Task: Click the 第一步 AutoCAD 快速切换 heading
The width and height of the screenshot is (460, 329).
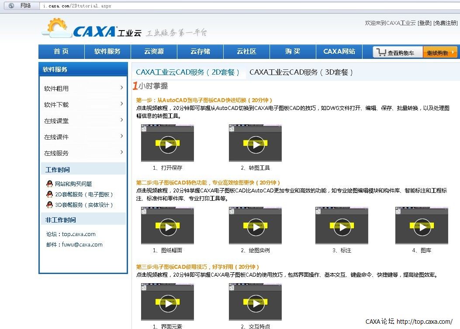Action: pyautogui.click(x=204, y=100)
